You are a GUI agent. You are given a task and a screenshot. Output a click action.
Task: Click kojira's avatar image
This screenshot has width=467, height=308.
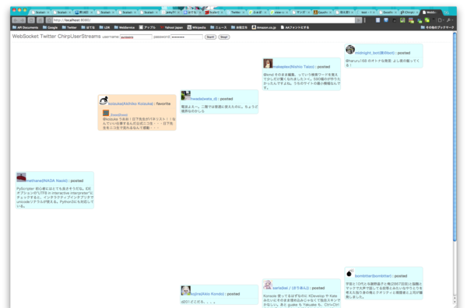coord(185,291)
